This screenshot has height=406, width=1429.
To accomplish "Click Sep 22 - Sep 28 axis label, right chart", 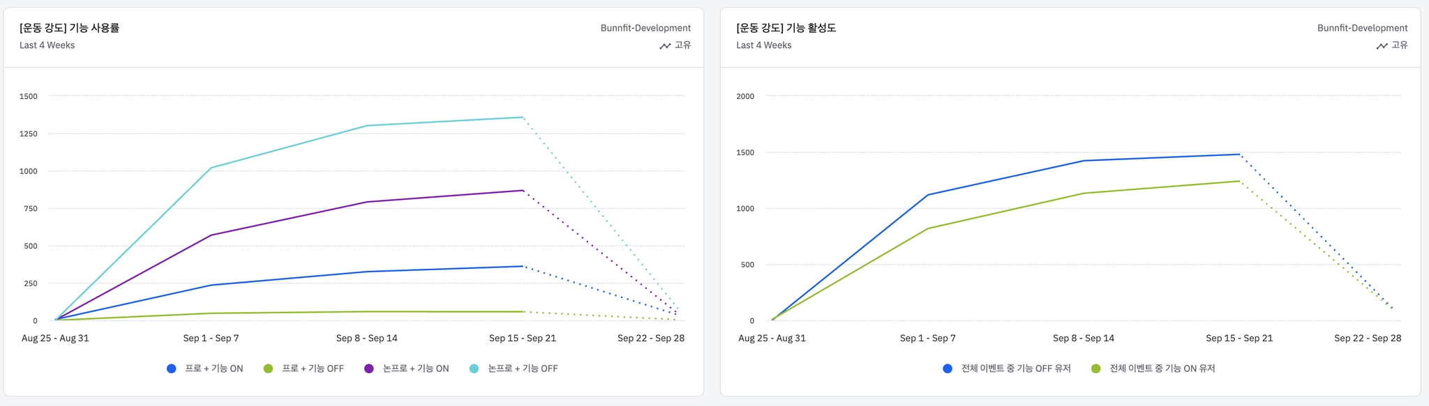I will pos(1368,338).
